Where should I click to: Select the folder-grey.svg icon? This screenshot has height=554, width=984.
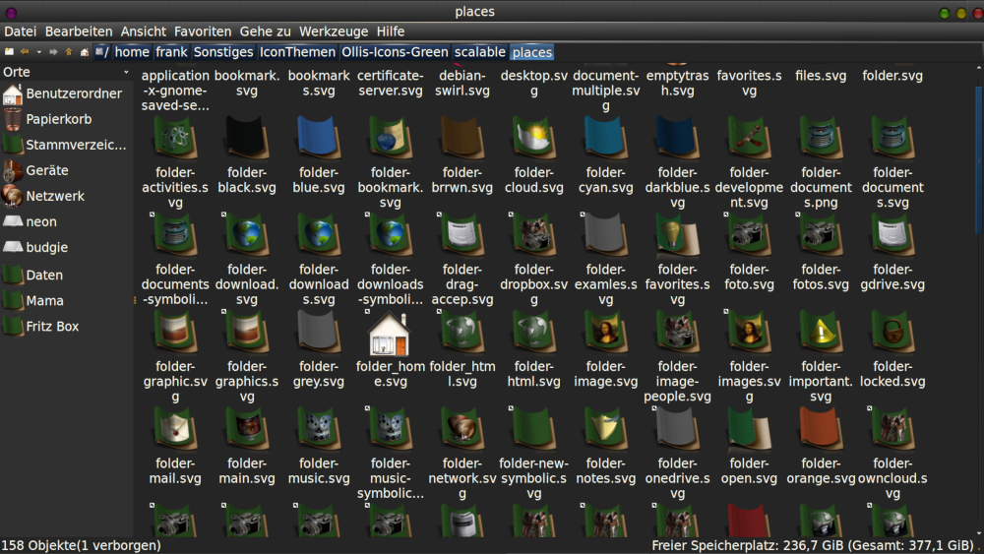click(x=318, y=333)
